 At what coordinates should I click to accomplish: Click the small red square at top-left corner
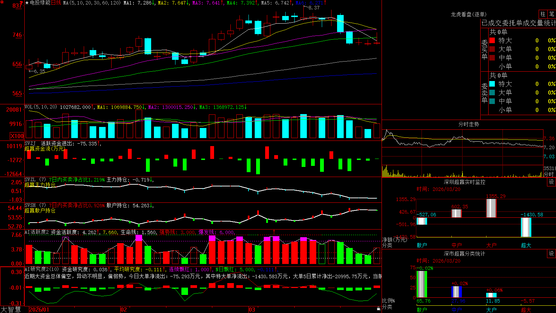(x=1, y=1)
